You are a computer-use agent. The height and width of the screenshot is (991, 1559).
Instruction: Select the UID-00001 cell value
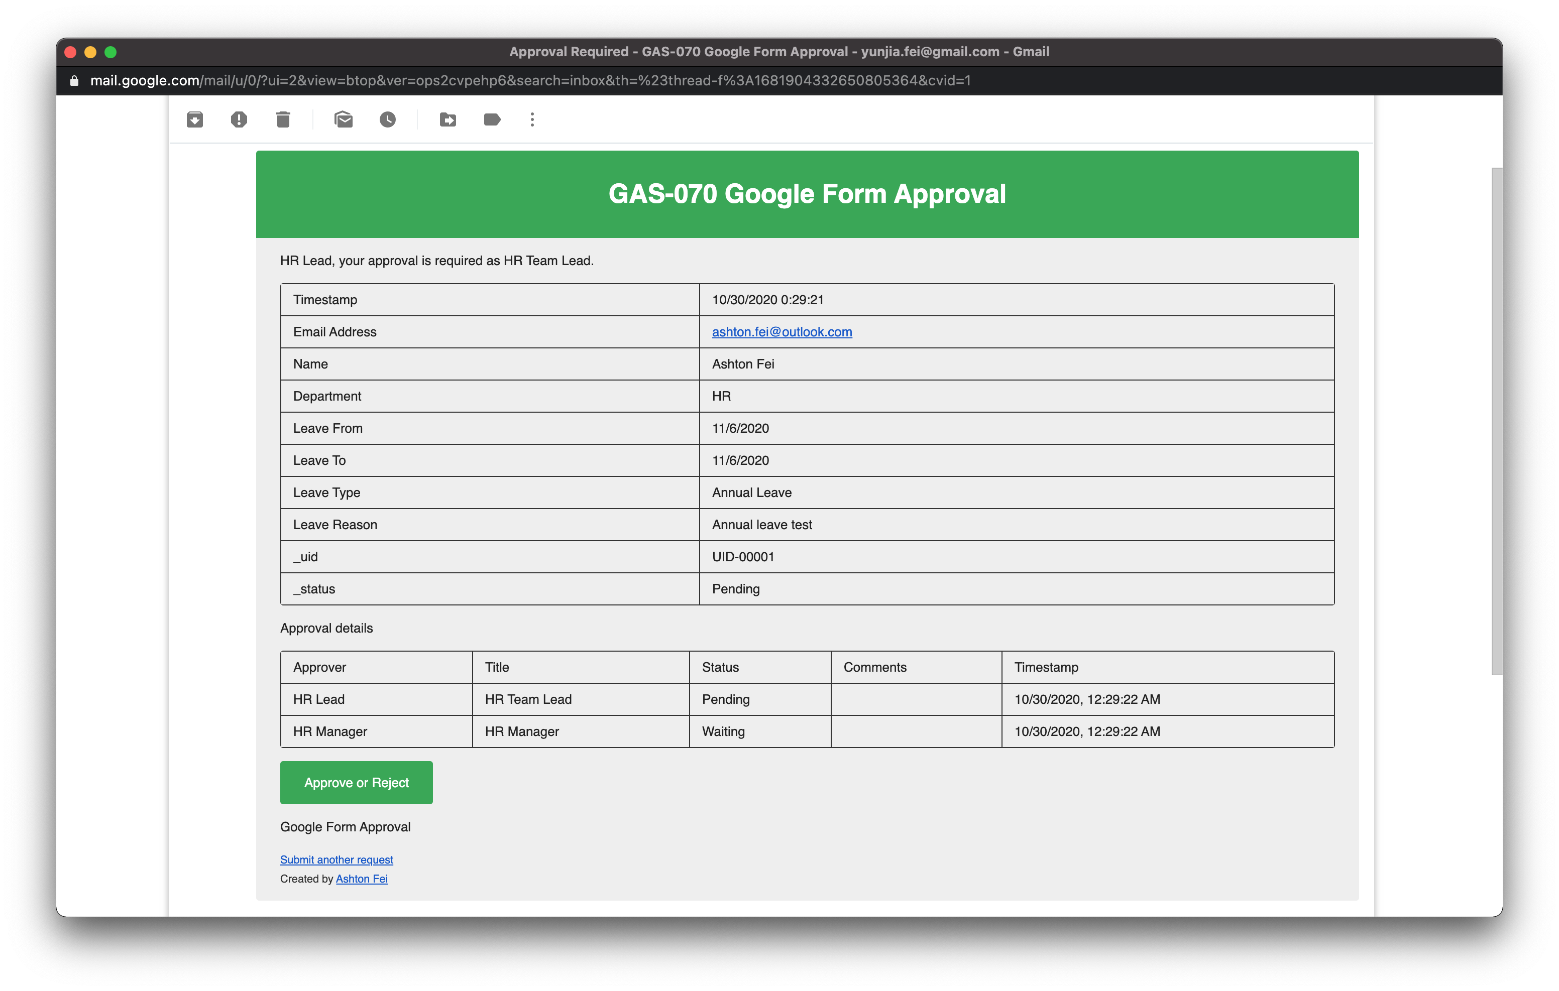point(743,557)
